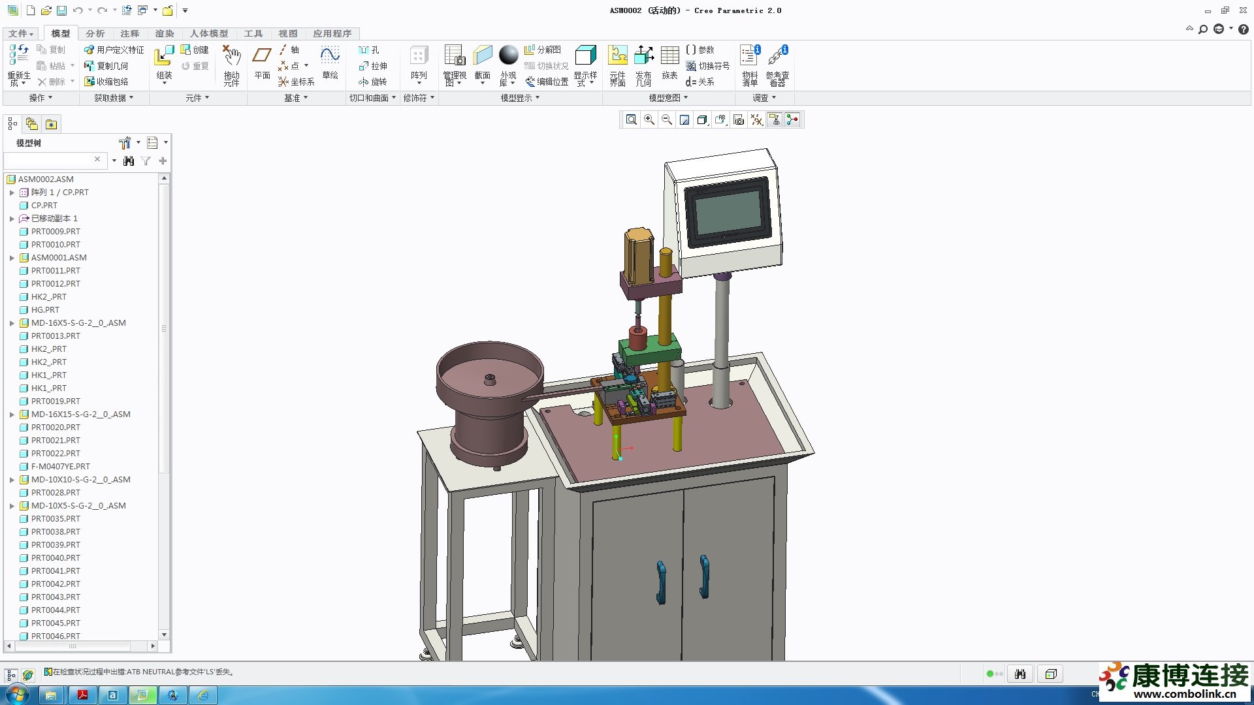This screenshot has height=705, width=1254.
Task: Open the Section (截面) tool
Action: pyautogui.click(x=482, y=63)
